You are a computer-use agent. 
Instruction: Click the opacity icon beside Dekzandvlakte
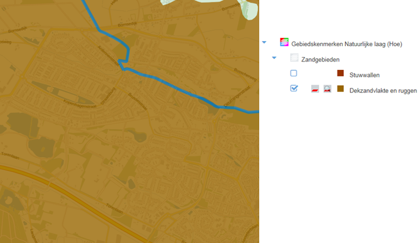click(315, 89)
